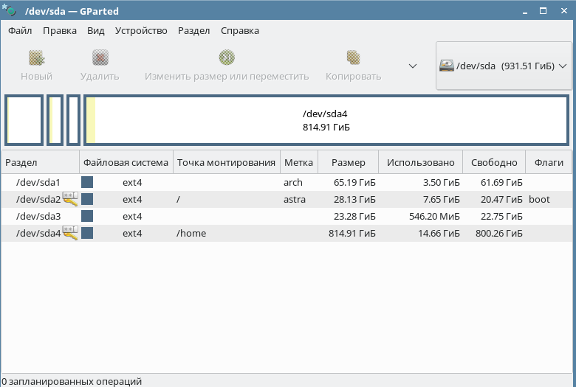Click the key lock icon on /dev/sda2
The image size is (576, 387).
pyautogui.click(x=70, y=199)
